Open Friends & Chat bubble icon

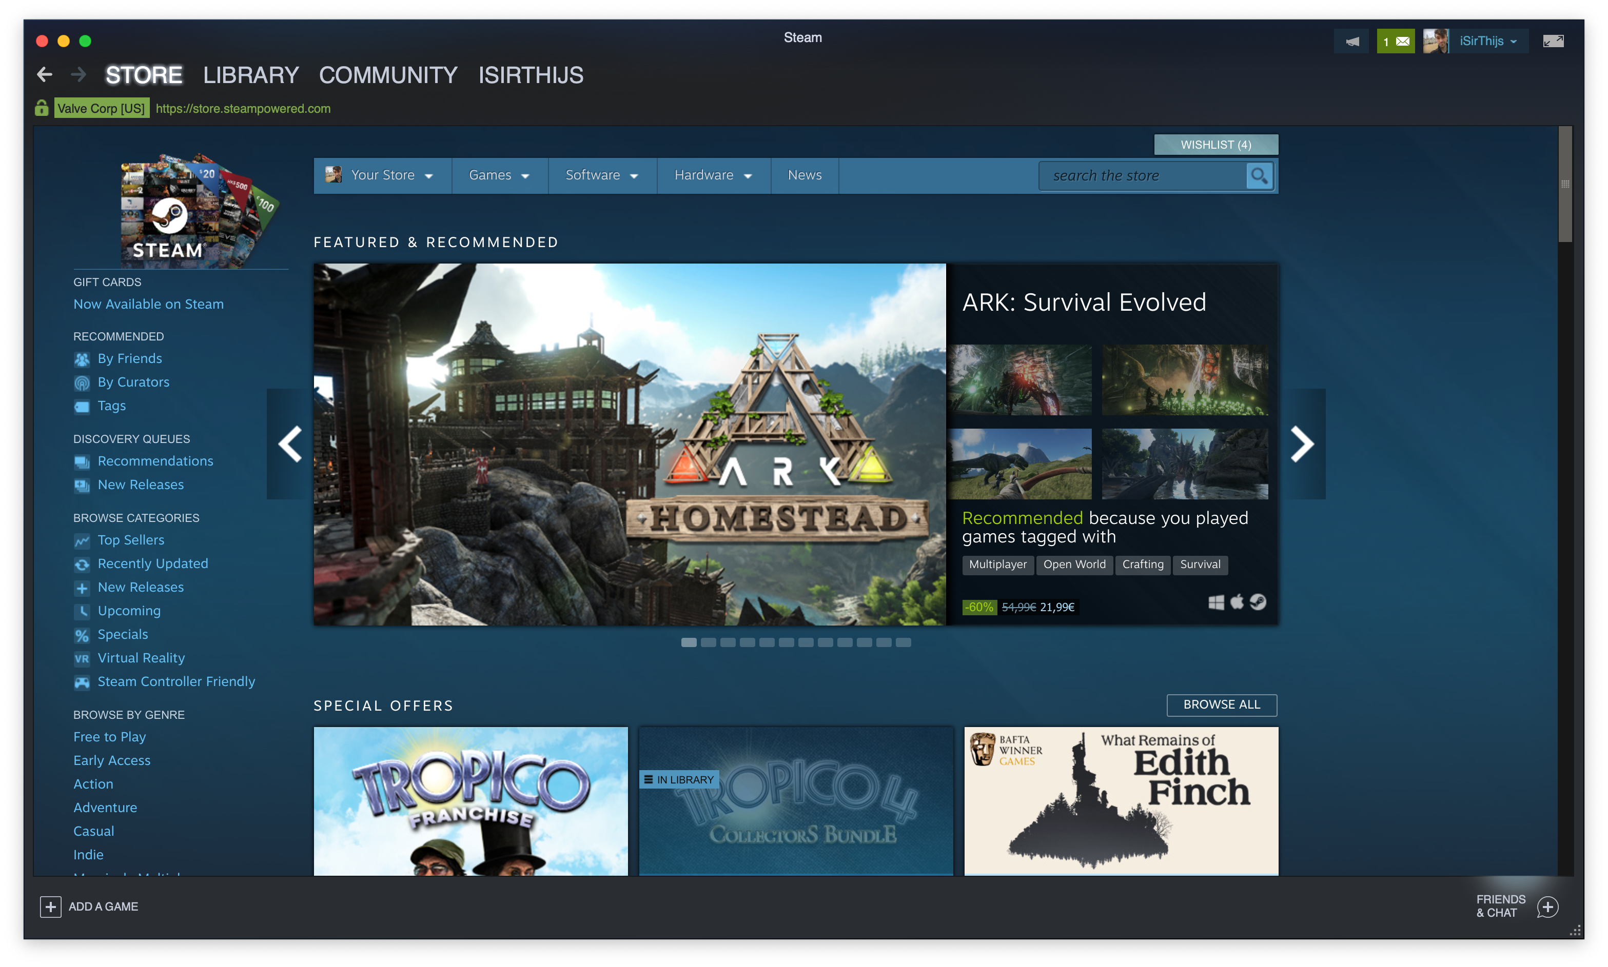point(1547,906)
